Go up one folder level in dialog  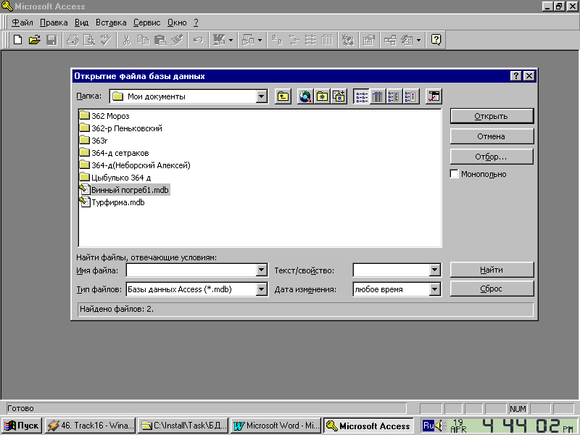pyautogui.click(x=283, y=96)
